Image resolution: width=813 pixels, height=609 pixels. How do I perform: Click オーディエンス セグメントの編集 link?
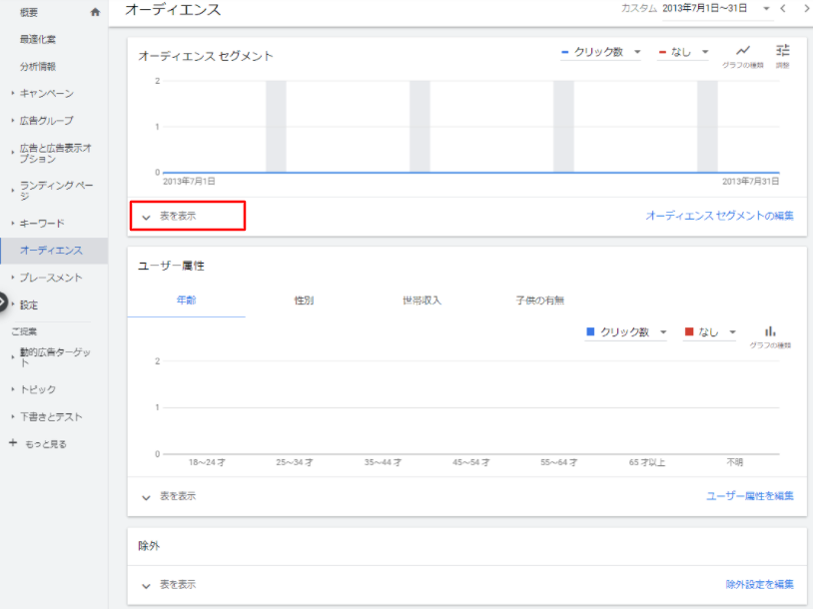coord(719,216)
